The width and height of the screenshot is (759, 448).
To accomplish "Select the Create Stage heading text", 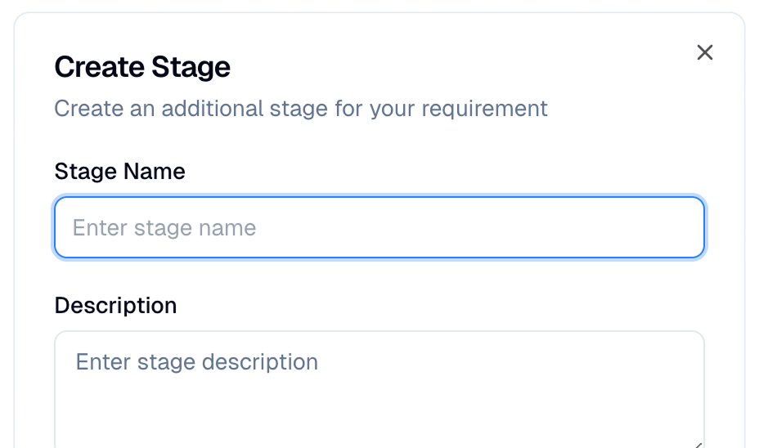I will coord(142,67).
